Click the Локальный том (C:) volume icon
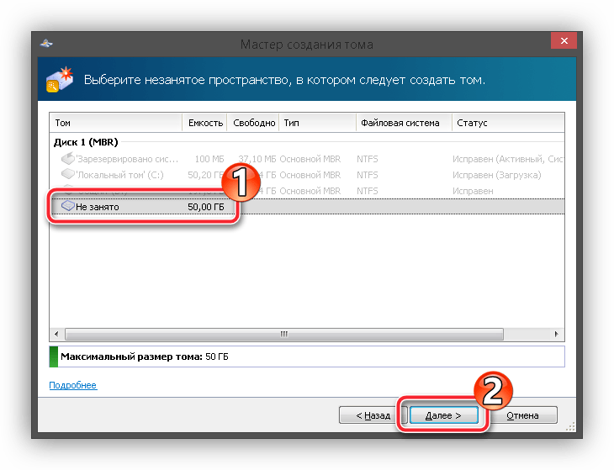This screenshot has height=470, width=614. point(68,174)
